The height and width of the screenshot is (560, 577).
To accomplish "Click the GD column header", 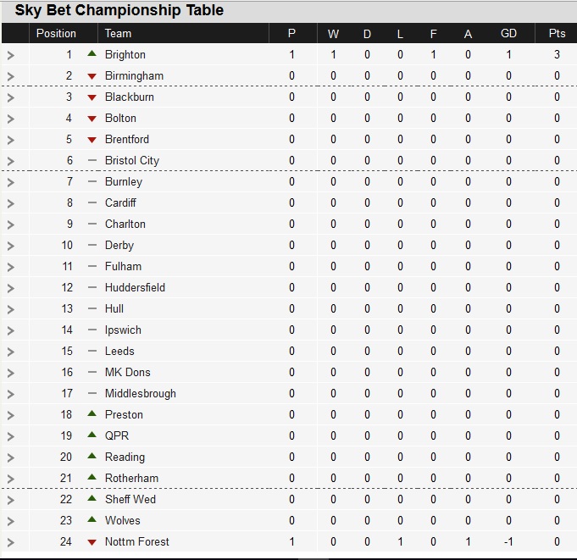I will point(508,34).
